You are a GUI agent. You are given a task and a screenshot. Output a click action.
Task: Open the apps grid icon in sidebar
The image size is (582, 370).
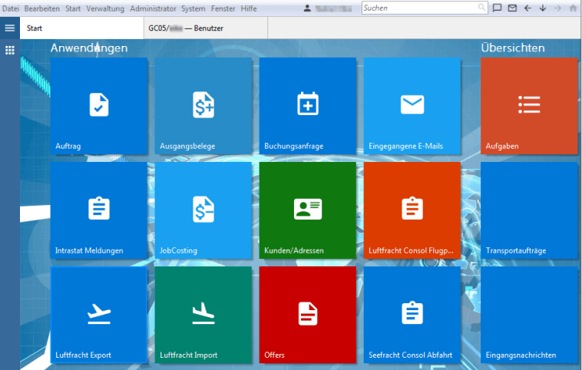[x=10, y=50]
